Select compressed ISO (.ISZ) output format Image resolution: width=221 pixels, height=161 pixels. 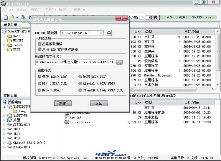(80, 77)
